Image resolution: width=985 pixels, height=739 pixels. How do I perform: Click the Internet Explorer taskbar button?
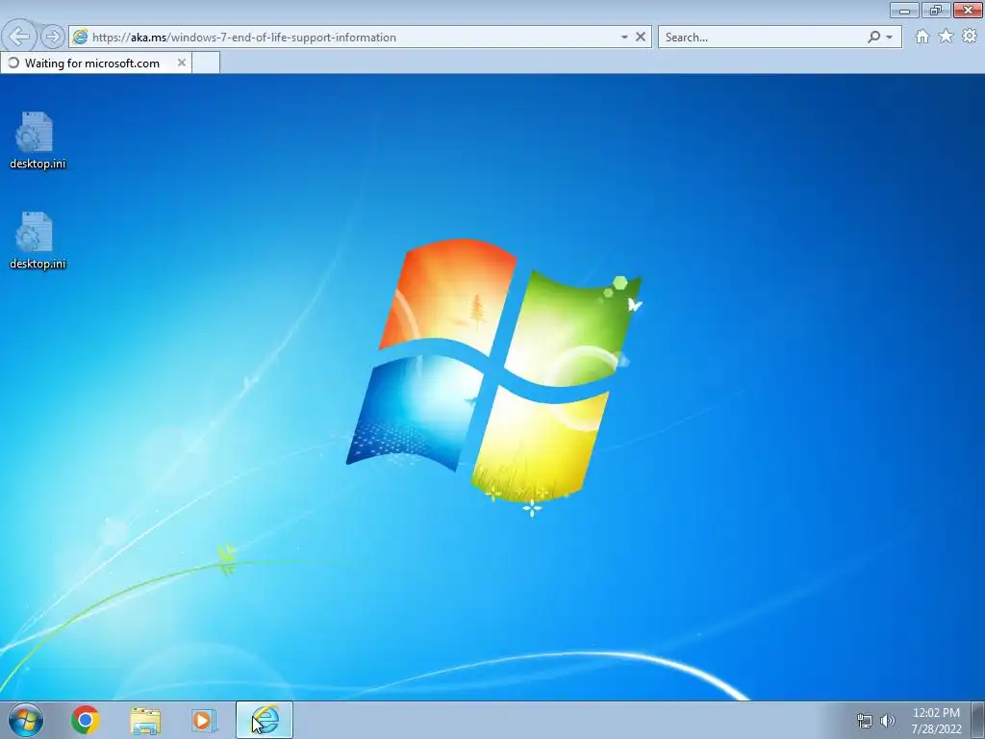(x=265, y=720)
